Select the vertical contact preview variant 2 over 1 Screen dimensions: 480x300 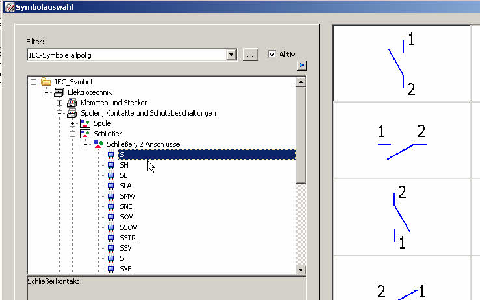point(401,217)
